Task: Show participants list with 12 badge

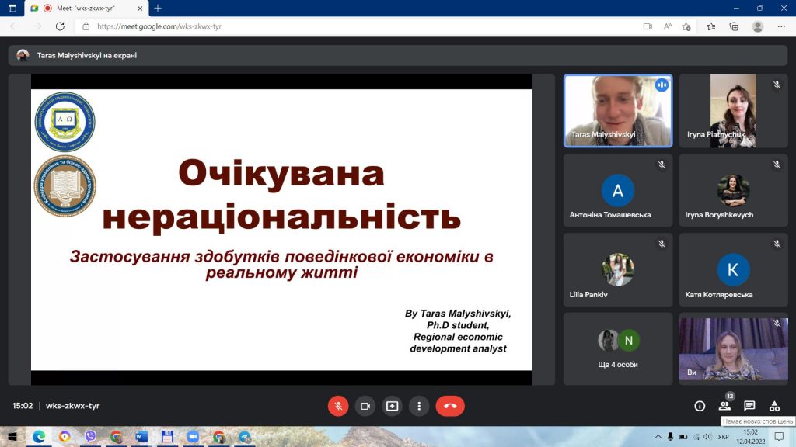Action: pyautogui.click(x=725, y=405)
